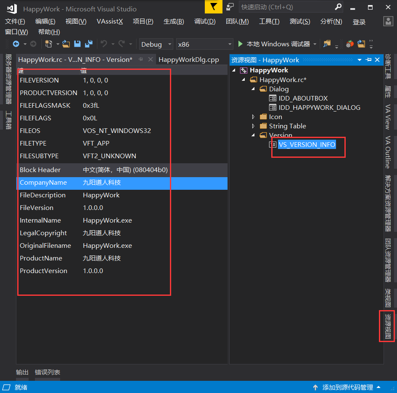
Task: Open the 编辑(E) menu
Action: pos(45,21)
